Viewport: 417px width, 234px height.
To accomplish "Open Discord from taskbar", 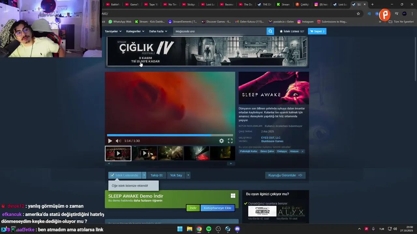I will click(x=237, y=229).
